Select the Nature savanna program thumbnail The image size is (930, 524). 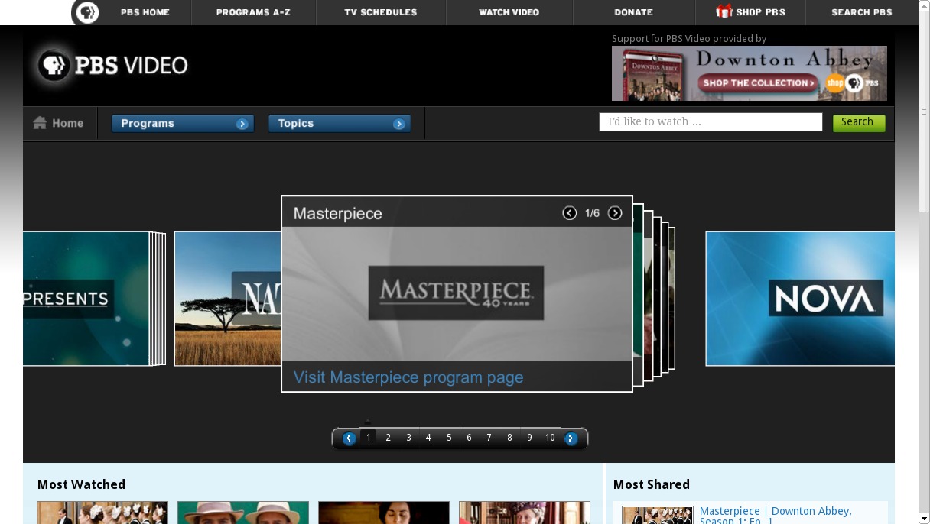point(228,299)
